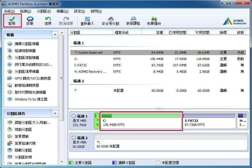
Task: Click the 免費備份 (Free Backup) toolbar icon
Action: pyautogui.click(x=154, y=20)
